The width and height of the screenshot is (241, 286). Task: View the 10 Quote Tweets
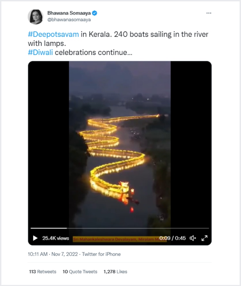coord(80,272)
